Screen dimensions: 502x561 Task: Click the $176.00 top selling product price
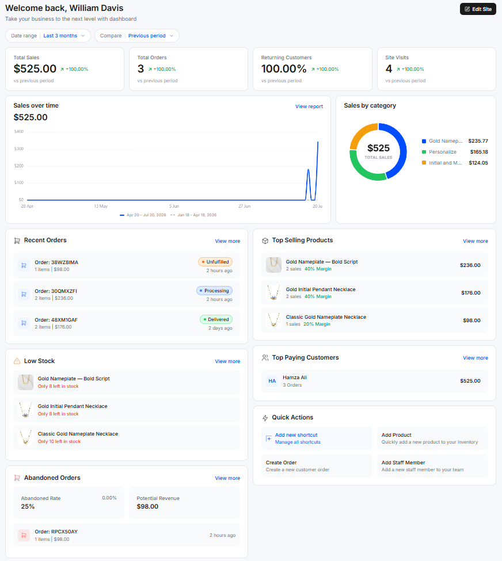pyautogui.click(x=470, y=293)
